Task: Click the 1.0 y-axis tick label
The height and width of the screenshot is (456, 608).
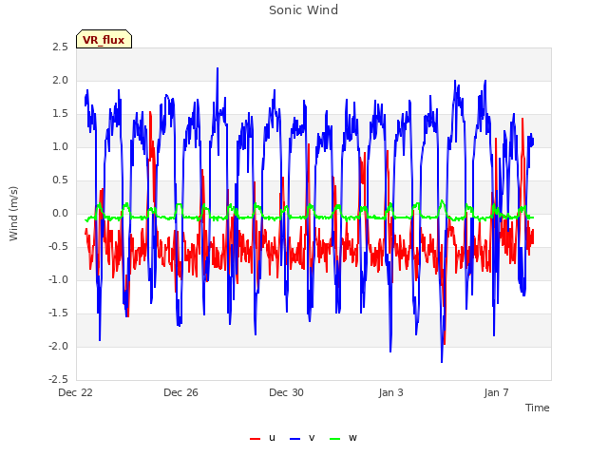Action: click(x=61, y=147)
